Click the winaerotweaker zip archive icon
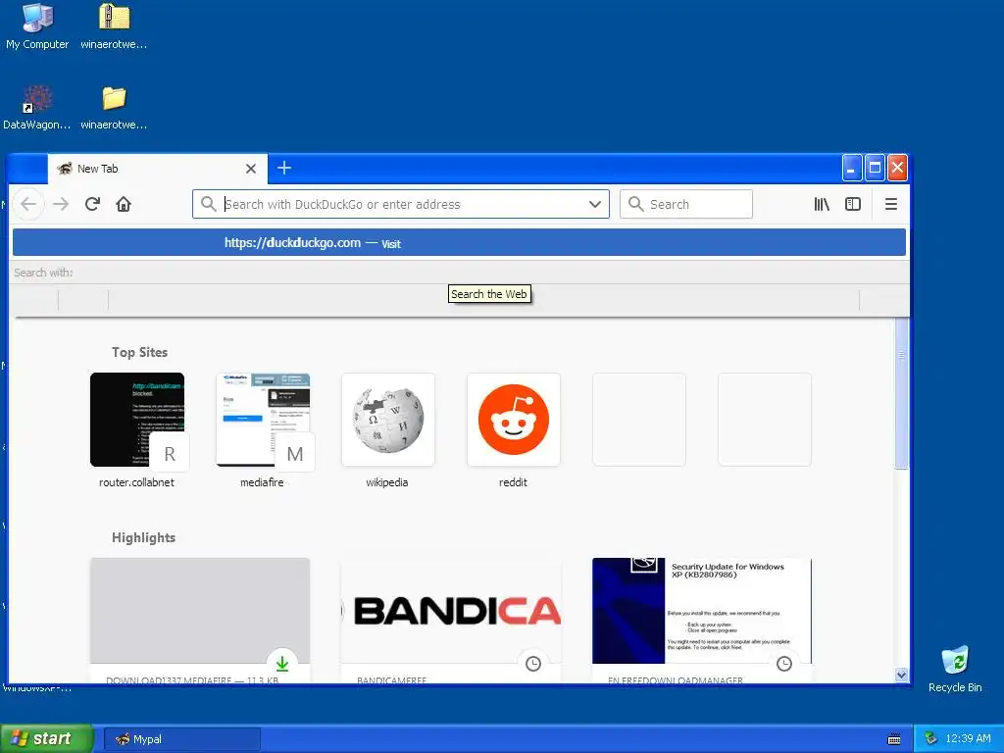 click(x=114, y=26)
